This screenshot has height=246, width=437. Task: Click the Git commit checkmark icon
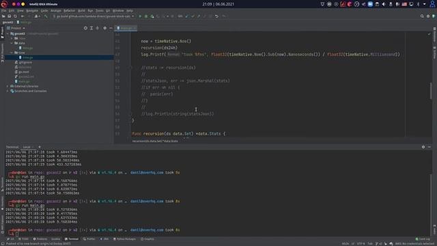[x=193, y=16]
